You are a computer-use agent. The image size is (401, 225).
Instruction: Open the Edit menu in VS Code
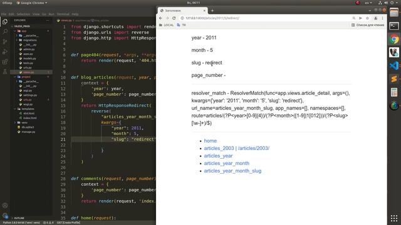[11, 14]
